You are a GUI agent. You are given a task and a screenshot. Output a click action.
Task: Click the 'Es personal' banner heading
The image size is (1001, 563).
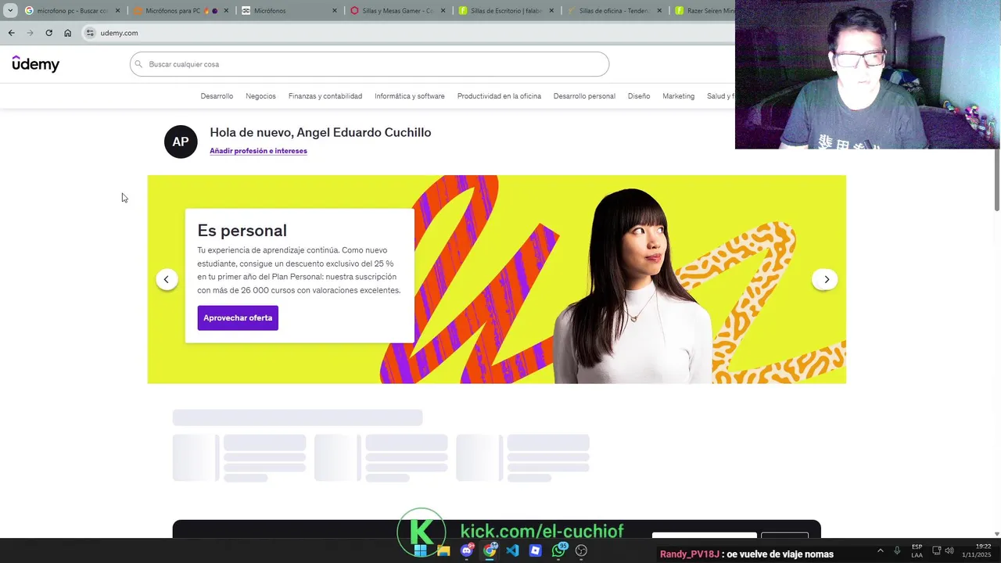click(x=242, y=231)
